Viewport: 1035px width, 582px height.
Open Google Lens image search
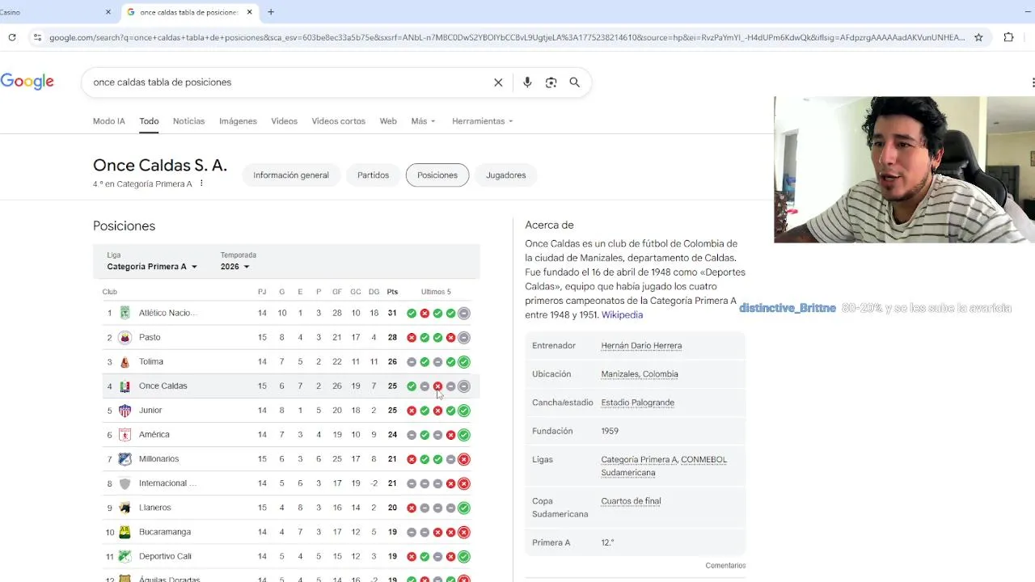pyautogui.click(x=551, y=82)
